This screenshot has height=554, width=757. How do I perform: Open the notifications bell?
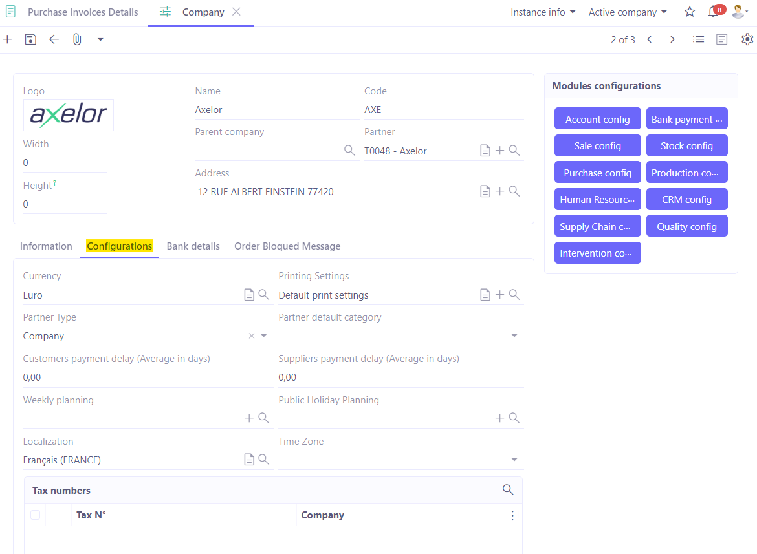pos(710,12)
